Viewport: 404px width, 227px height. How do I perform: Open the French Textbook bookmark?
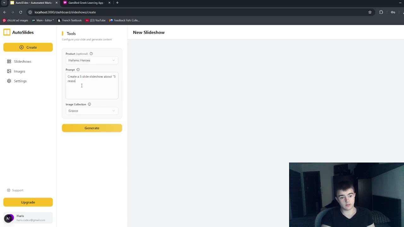[x=69, y=20]
